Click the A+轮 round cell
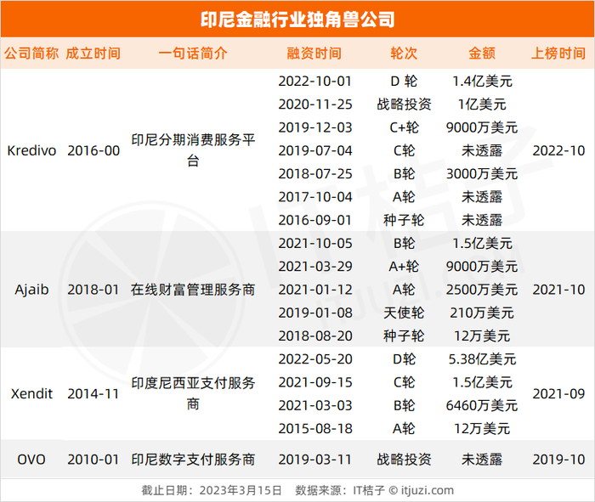 (404, 267)
